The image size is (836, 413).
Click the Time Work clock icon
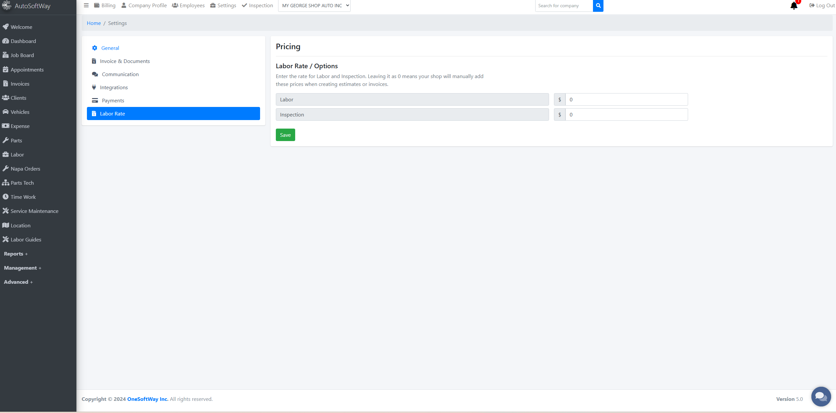(6, 197)
